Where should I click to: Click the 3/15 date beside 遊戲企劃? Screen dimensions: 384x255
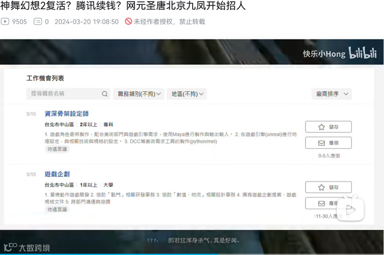[31, 174]
